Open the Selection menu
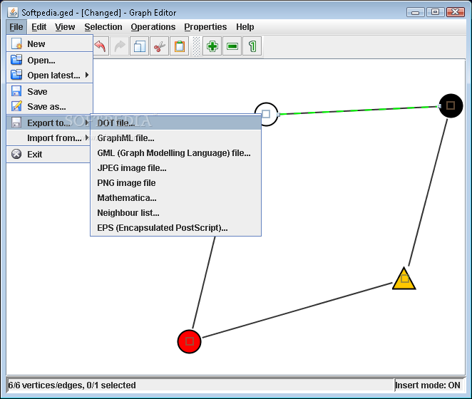The width and height of the screenshot is (472, 399). 103,27
